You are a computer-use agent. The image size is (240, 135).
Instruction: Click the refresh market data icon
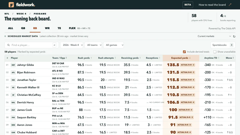[234, 36]
